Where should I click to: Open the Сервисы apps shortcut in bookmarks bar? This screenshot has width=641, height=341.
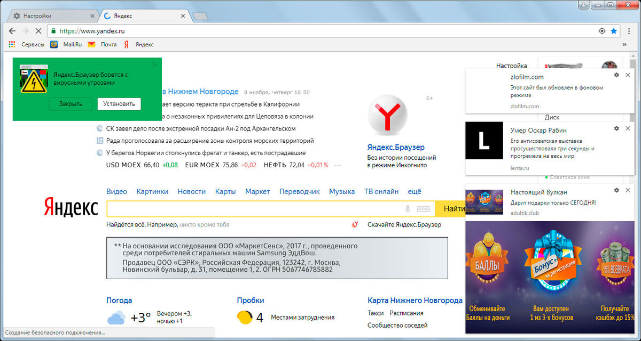click(x=27, y=44)
